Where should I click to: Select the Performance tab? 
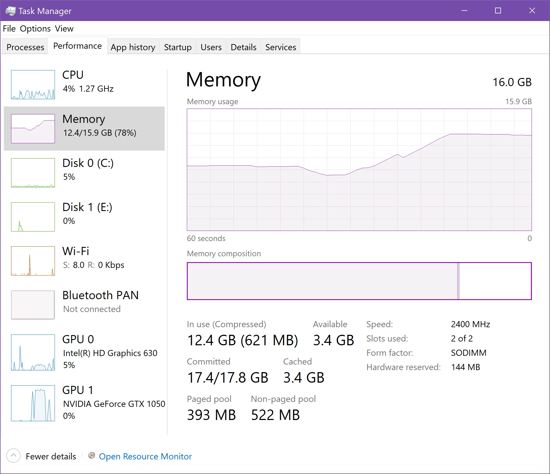77,46
